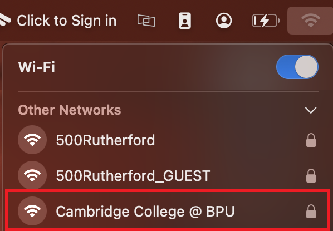
Task: Click the "Click to Sign in" text
Action: pyautogui.click(x=67, y=21)
